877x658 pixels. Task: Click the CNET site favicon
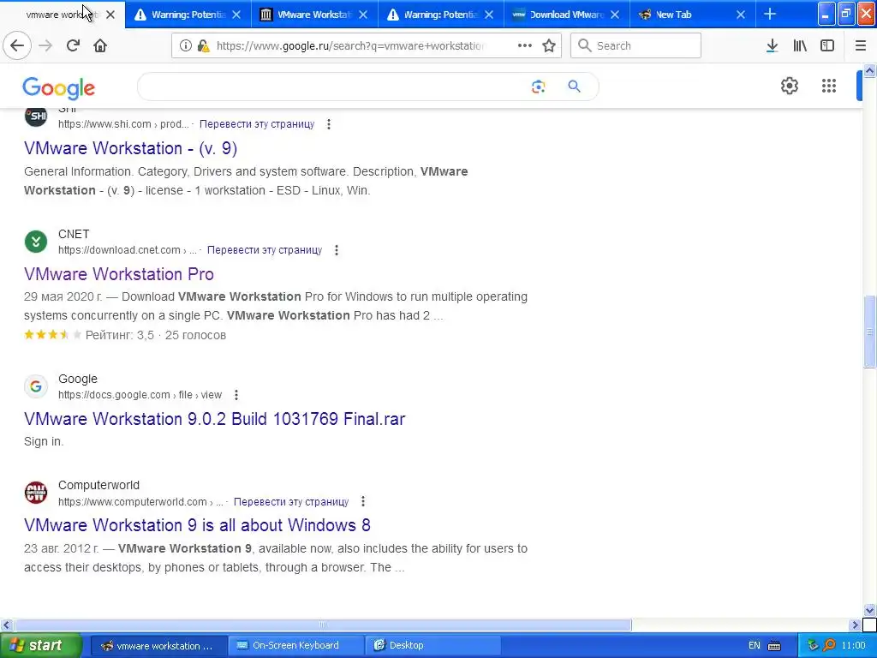coord(36,242)
